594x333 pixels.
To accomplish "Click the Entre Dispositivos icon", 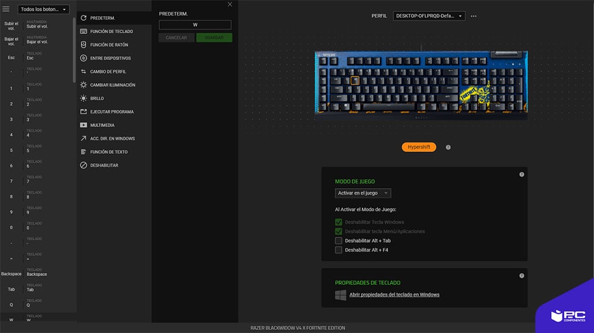I will [x=83, y=58].
